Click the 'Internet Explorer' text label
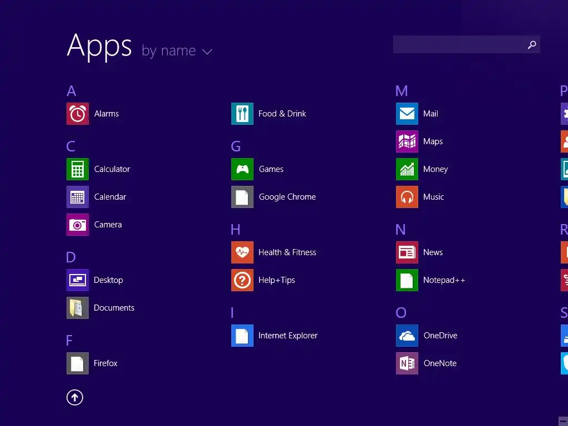The width and height of the screenshot is (568, 426). tap(288, 336)
